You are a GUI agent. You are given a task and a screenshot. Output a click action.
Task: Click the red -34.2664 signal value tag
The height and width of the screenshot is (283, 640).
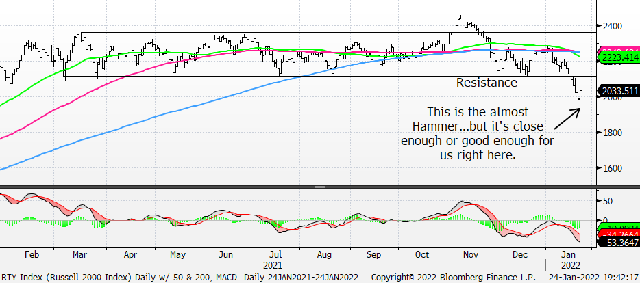tap(621, 234)
